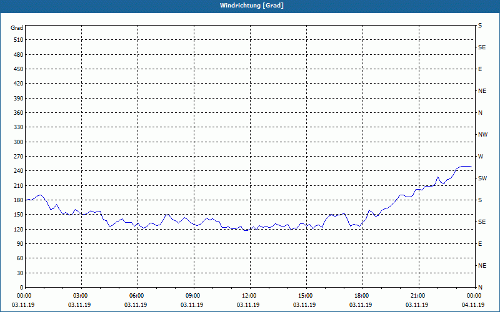This screenshot has height=312, width=500.
Task: Click the '21:00' time axis label
Action: coord(419,296)
